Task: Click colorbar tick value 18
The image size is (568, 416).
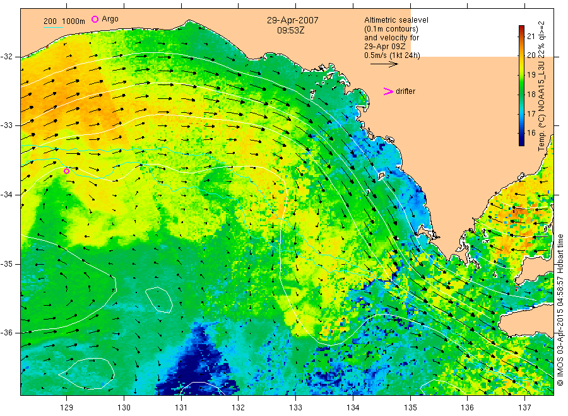Action: 531,95
